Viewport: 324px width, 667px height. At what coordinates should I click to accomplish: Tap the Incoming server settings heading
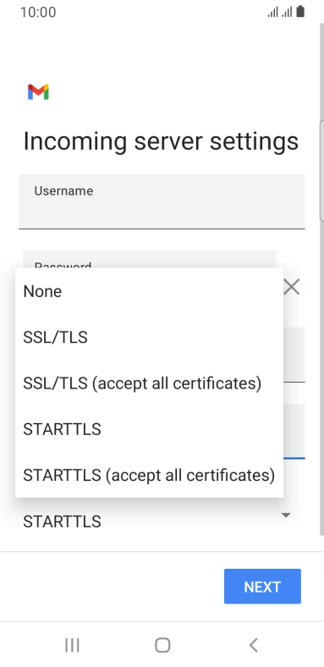click(x=161, y=141)
